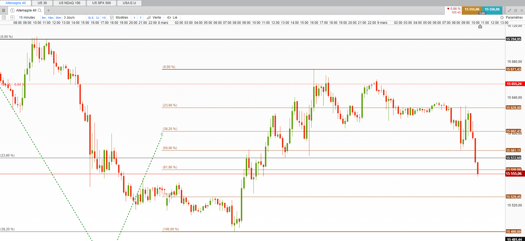The width and height of the screenshot is (525, 241).
Task: Select the brown 38,20 % Fibonacci label
Action: [x=170, y=129]
